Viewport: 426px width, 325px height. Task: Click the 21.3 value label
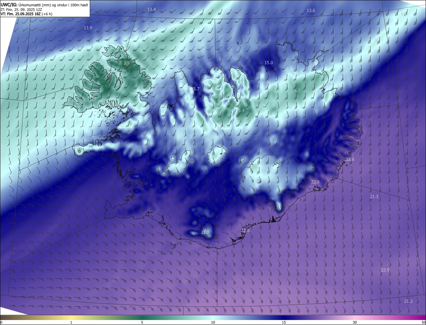point(374,197)
